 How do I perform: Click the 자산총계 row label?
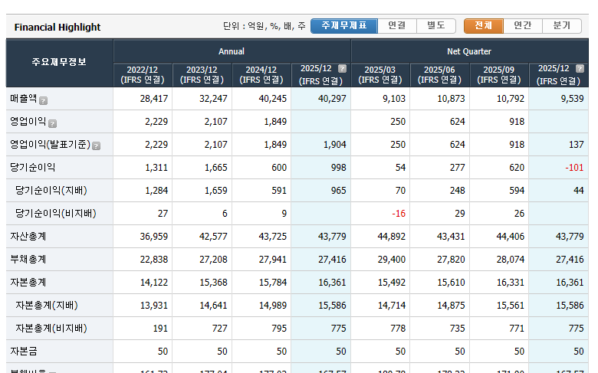[28, 237]
